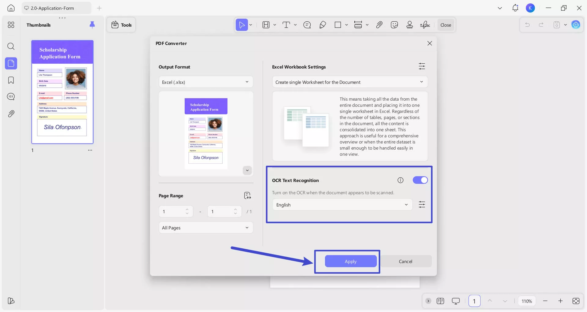The width and height of the screenshot is (587, 312).
Task: Open the Attachments panel in sidebar
Action: coord(11,114)
